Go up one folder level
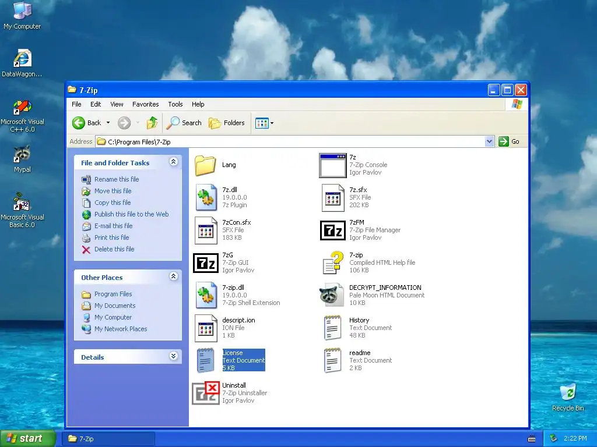The width and height of the screenshot is (597, 447). [x=152, y=123]
